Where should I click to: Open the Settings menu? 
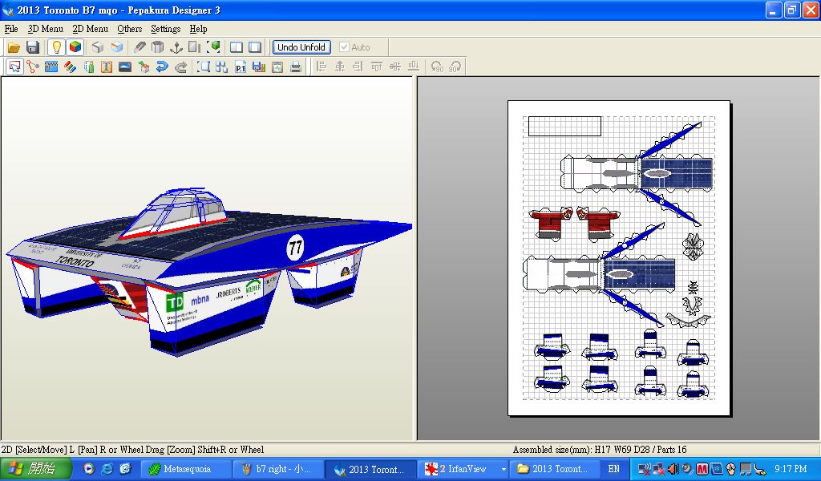pos(165,29)
